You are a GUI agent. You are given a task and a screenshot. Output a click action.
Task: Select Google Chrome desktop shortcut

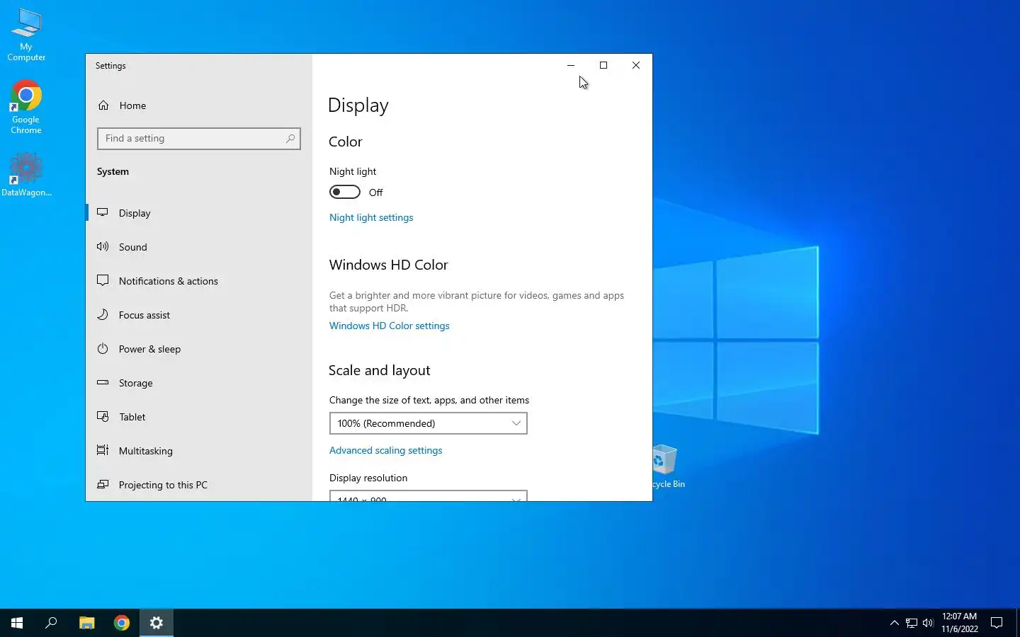26,108
